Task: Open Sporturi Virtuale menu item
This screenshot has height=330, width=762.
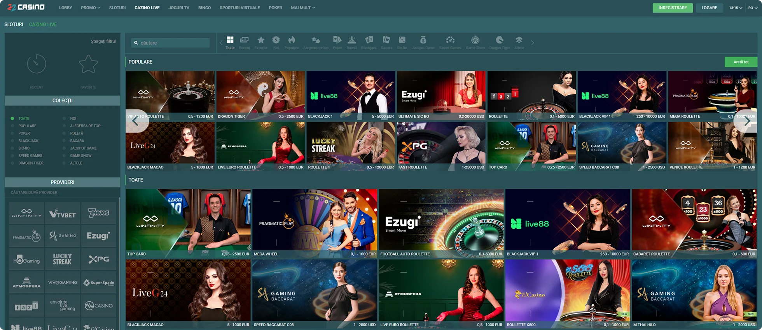Action: click(x=240, y=8)
